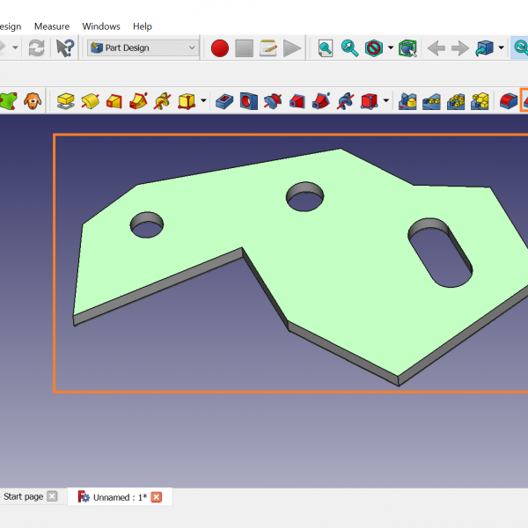
Task: Click the Mirrored feature icon
Action: pos(407,101)
